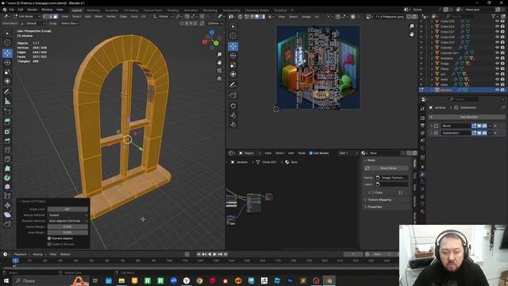Open the File menu

click(x=12, y=10)
